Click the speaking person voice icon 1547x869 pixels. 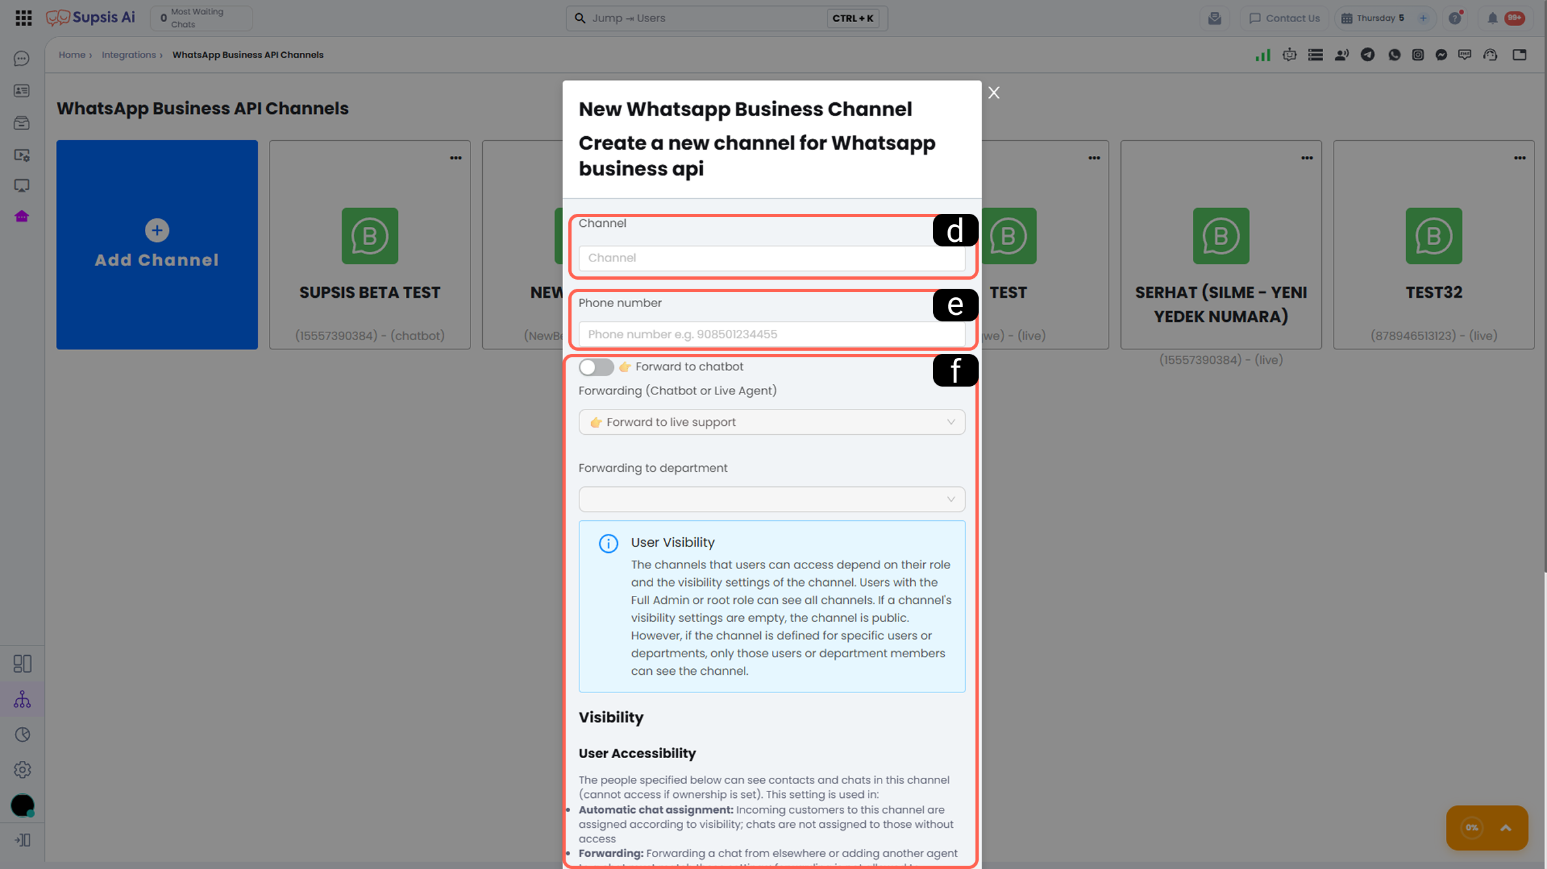pyautogui.click(x=1341, y=55)
